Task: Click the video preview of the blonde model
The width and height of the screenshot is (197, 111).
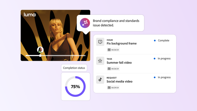Action: 55,35
